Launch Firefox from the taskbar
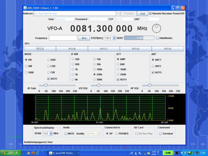The height and width of the screenshot is (156, 208). [33, 153]
